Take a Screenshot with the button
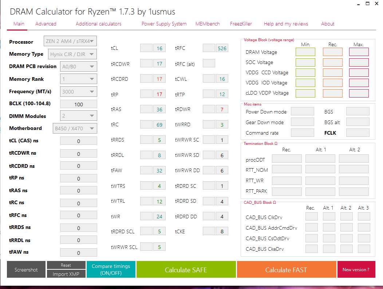383x289 pixels. (x=26, y=269)
